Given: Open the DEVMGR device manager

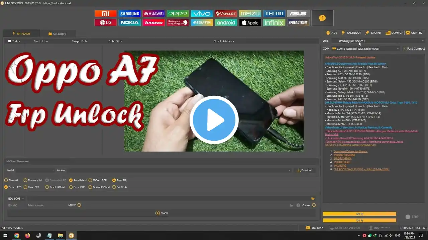Looking at the screenshot, I should click(x=394, y=33).
